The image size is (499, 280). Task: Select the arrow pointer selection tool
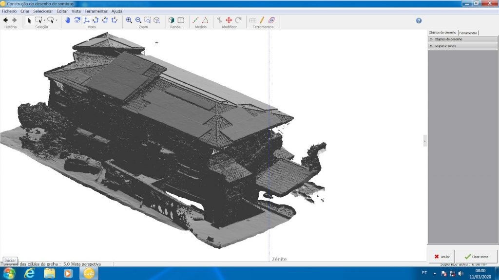pos(29,20)
